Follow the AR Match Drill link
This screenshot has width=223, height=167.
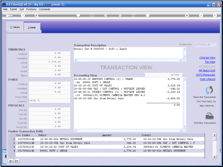coord(207,70)
